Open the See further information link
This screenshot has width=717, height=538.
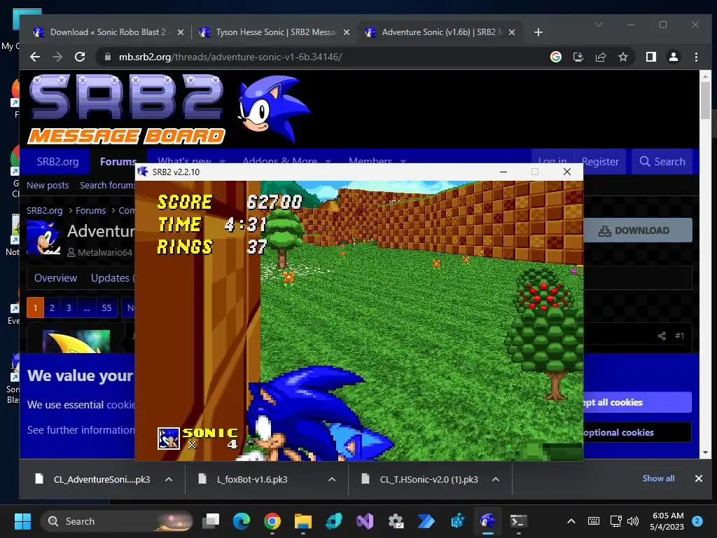(81, 430)
